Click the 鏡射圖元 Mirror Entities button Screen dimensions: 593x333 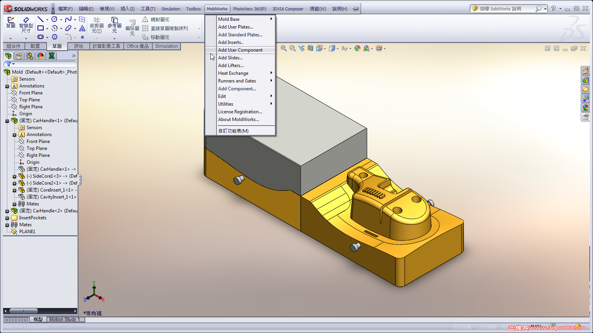[x=156, y=19]
